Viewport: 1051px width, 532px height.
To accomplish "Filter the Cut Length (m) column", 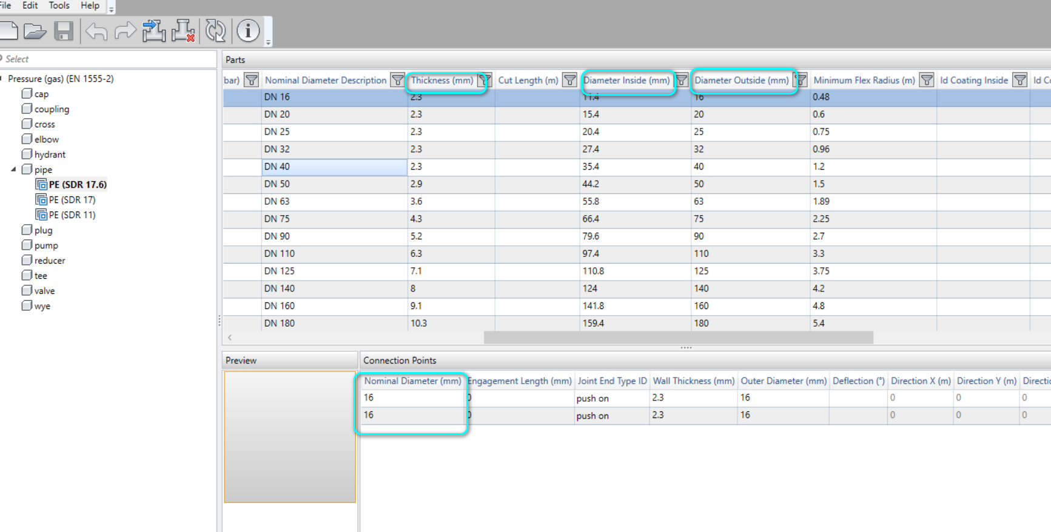I will pyautogui.click(x=569, y=80).
